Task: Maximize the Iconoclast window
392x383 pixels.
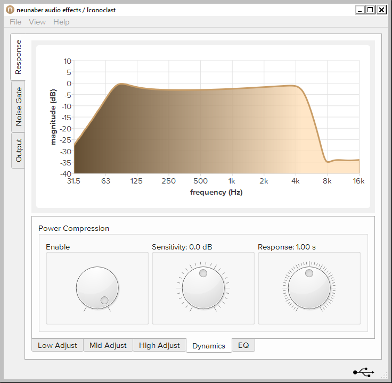Action: click(x=371, y=10)
